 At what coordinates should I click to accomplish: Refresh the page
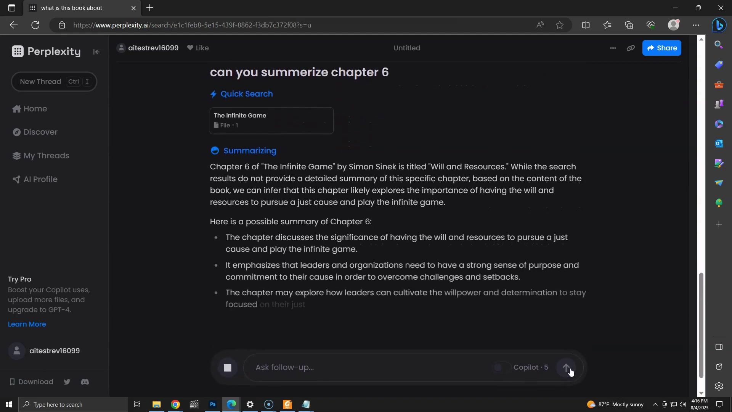pos(35,25)
